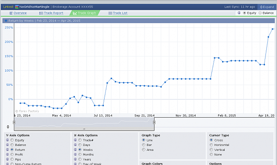Click the 'Last Sync: 11 hr ago' text
Viewport: 277px width, 165px height.
(x=240, y=7)
